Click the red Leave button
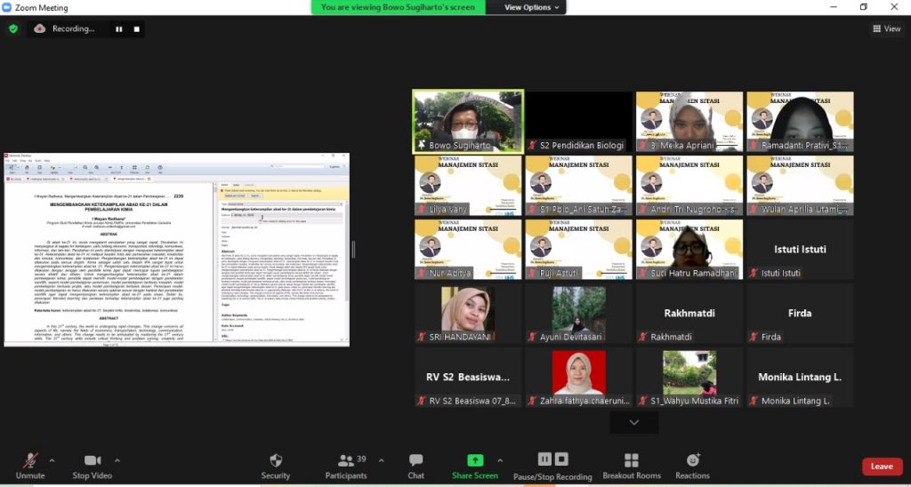The width and height of the screenshot is (911, 487). [x=881, y=466]
